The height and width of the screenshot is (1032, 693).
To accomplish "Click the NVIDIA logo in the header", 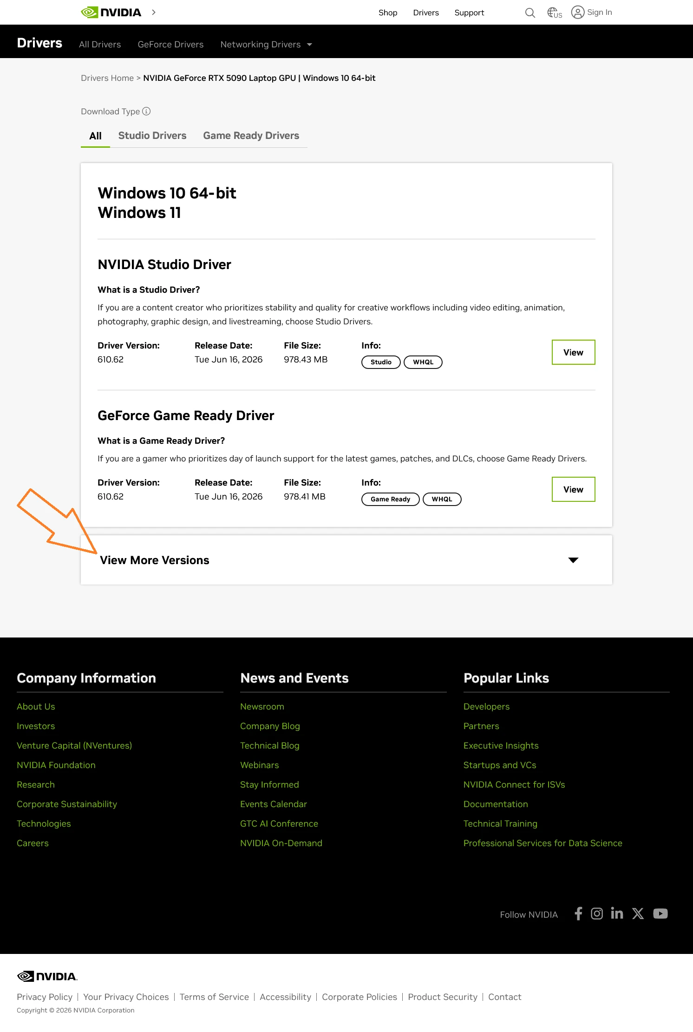I will click(111, 13).
